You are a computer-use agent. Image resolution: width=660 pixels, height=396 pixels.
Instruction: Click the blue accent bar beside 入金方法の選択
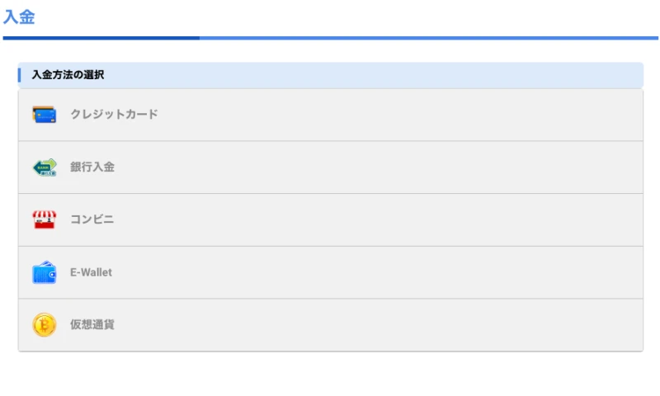(19, 75)
